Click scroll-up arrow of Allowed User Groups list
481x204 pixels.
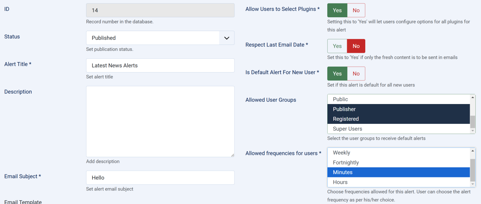pos(473,98)
